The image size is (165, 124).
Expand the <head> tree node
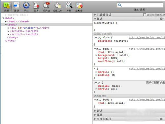[x=6, y=21]
